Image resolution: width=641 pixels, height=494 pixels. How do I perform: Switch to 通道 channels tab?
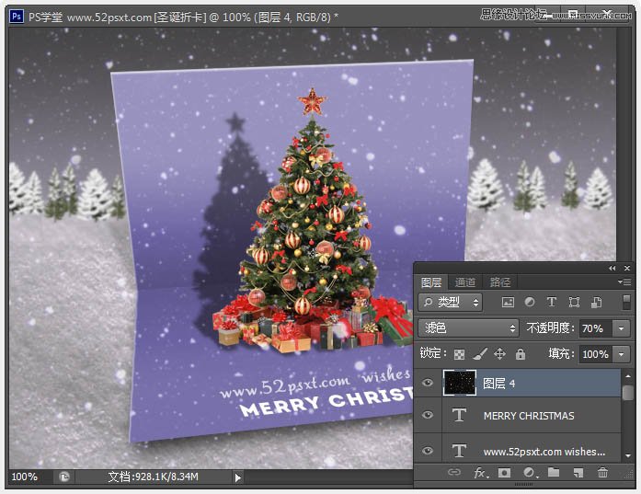[465, 282]
